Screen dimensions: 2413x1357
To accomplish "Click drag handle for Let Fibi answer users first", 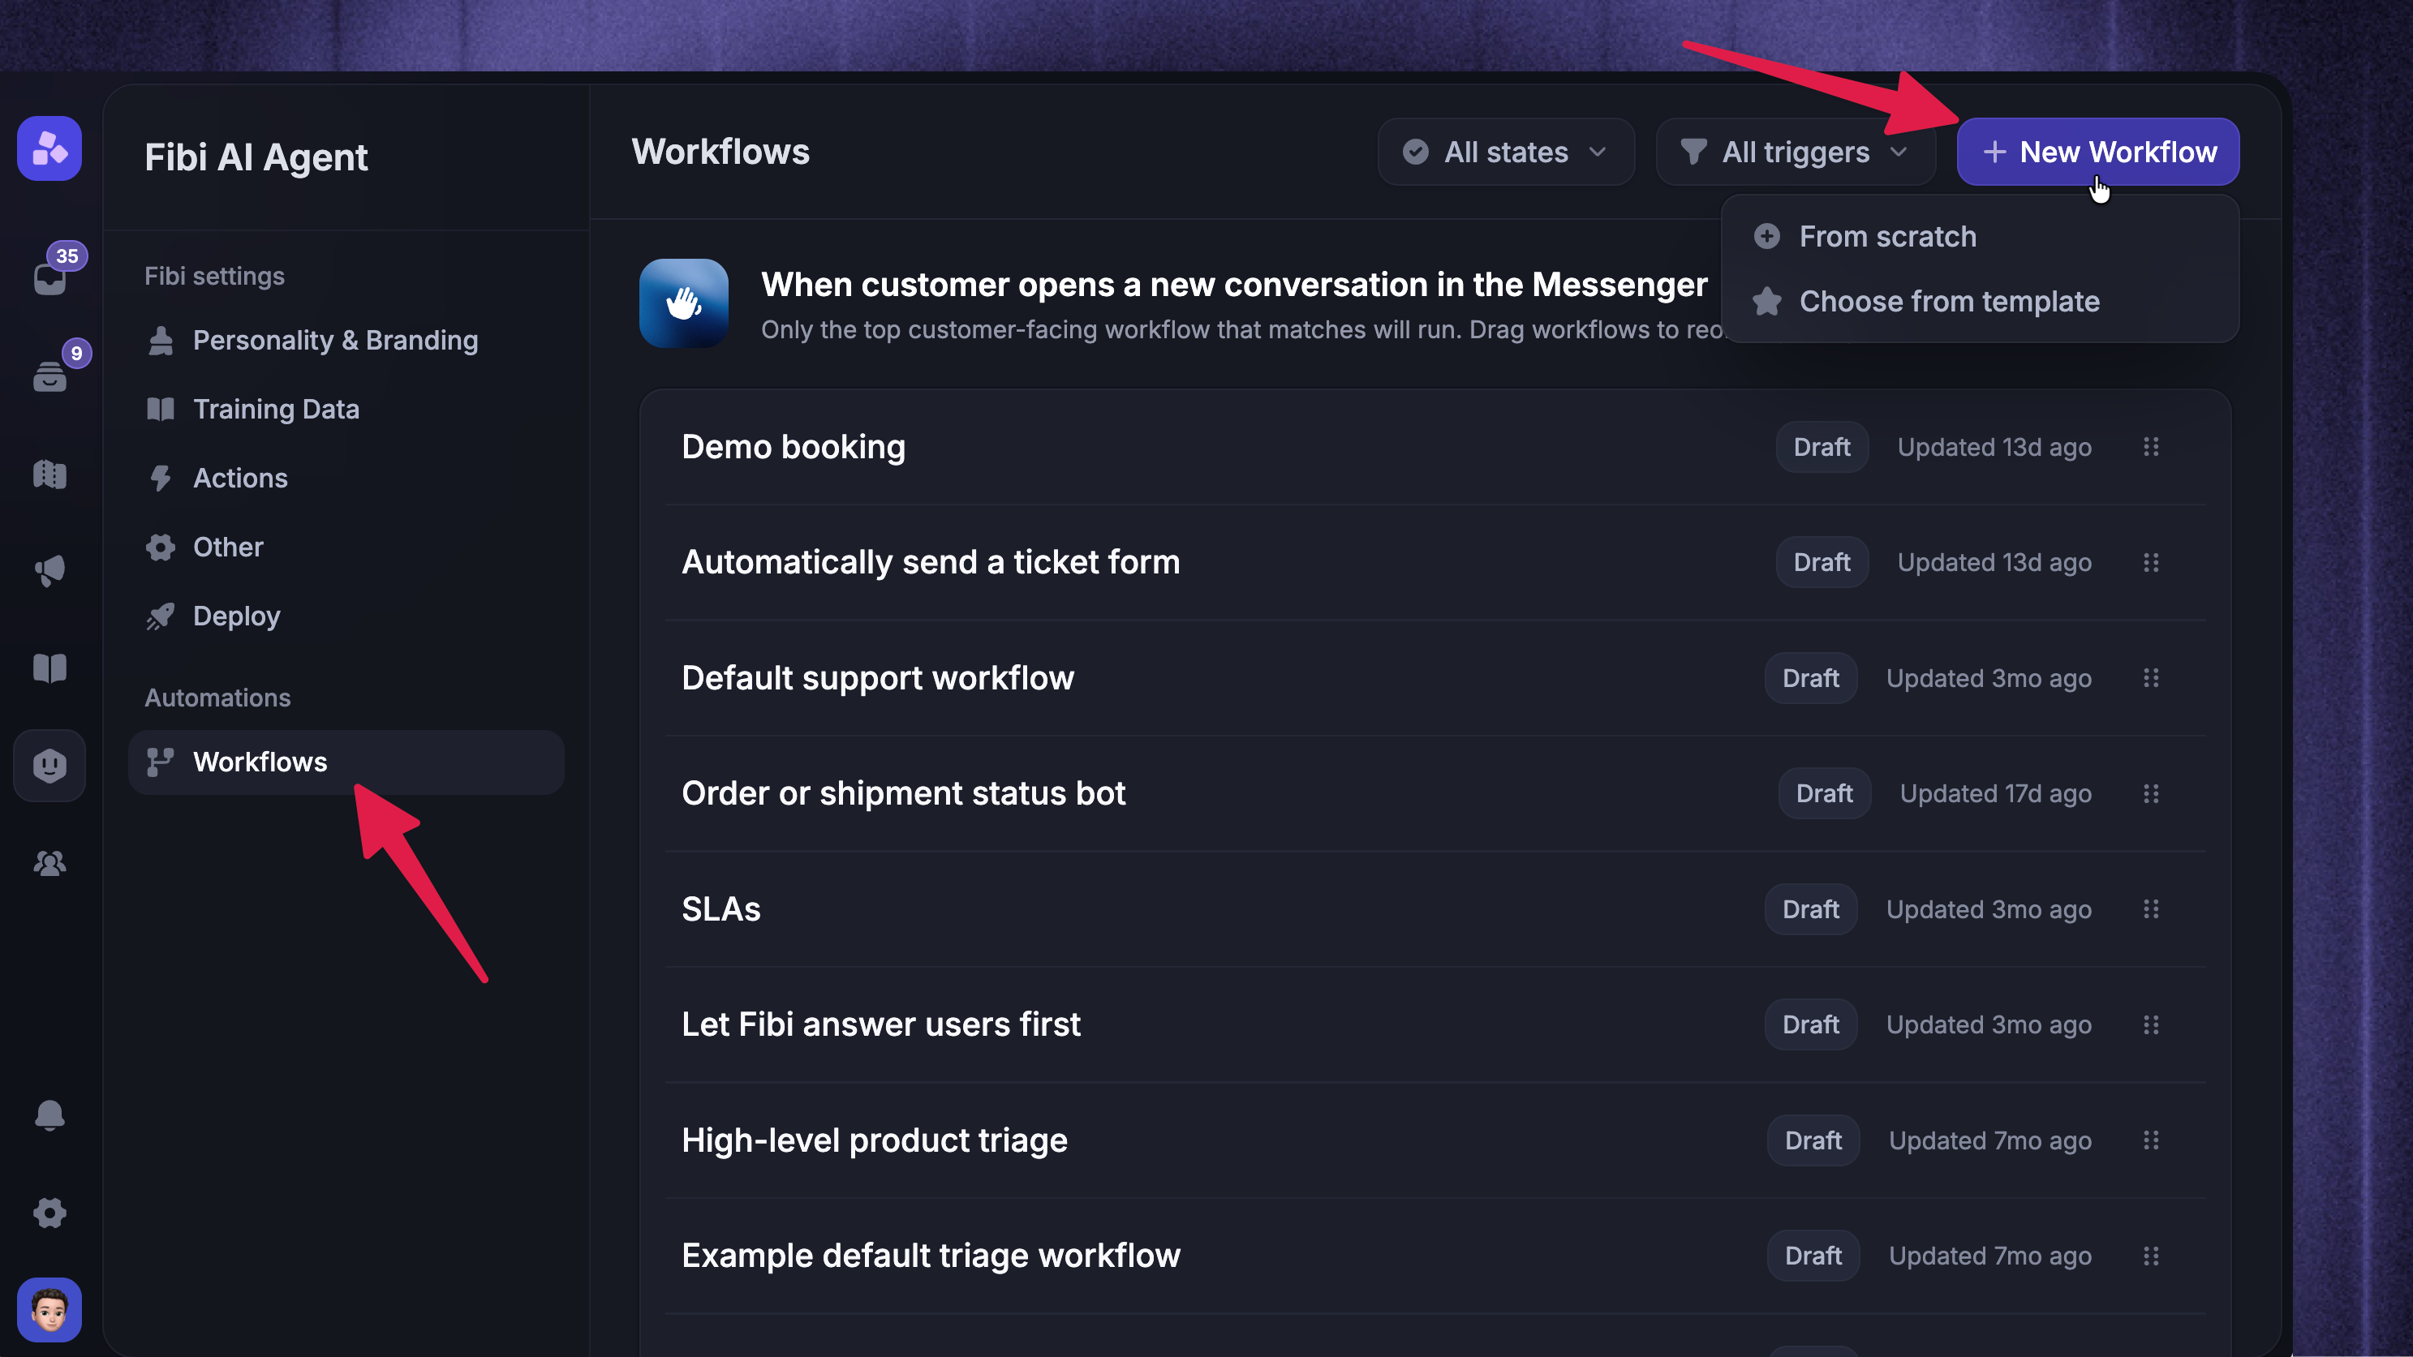I will coord(2151,1024).
